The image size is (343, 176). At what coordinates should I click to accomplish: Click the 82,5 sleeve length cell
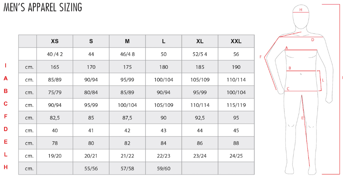55,117
